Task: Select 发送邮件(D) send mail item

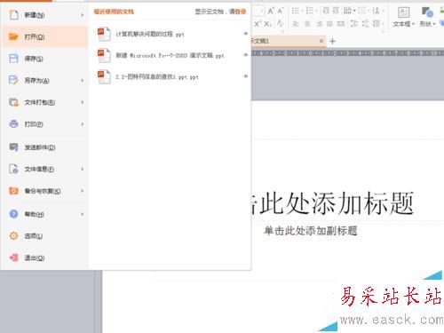Action: tap(44, 147)
